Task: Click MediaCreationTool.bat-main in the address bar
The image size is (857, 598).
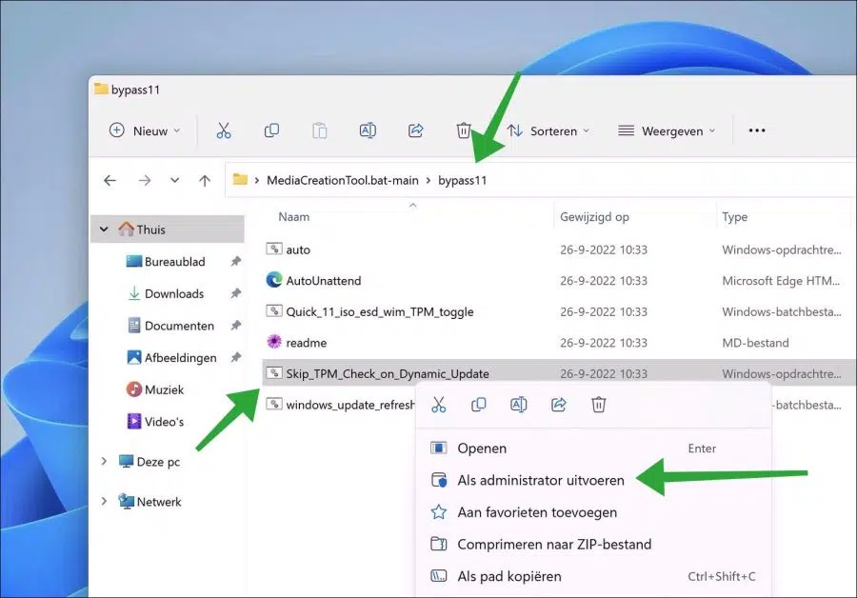Action: (x=343, y=180)
